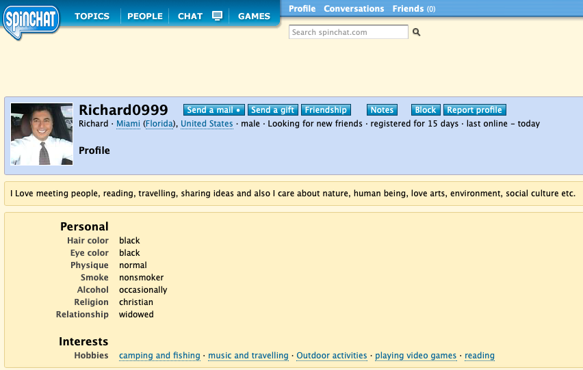Click the 'last online – today' text

[503, 124]
